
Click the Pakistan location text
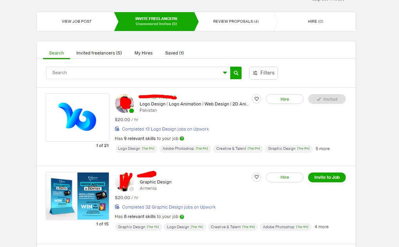[x=148, y=111]
